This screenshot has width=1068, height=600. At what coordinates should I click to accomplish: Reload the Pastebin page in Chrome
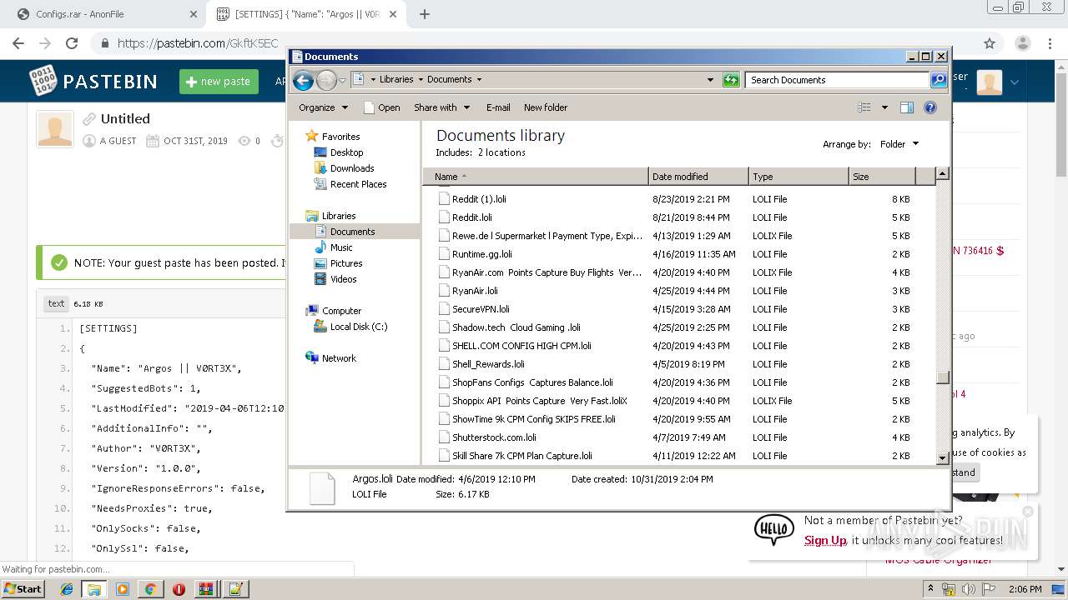(x=72, y=43)
